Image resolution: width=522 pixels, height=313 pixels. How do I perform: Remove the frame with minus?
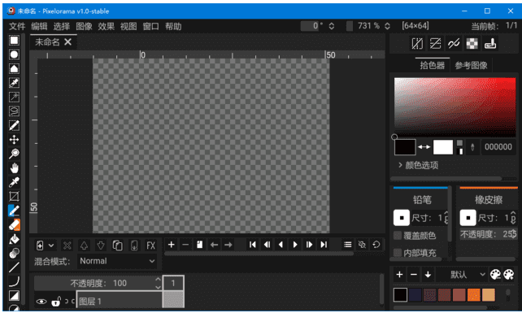(185, 245)
